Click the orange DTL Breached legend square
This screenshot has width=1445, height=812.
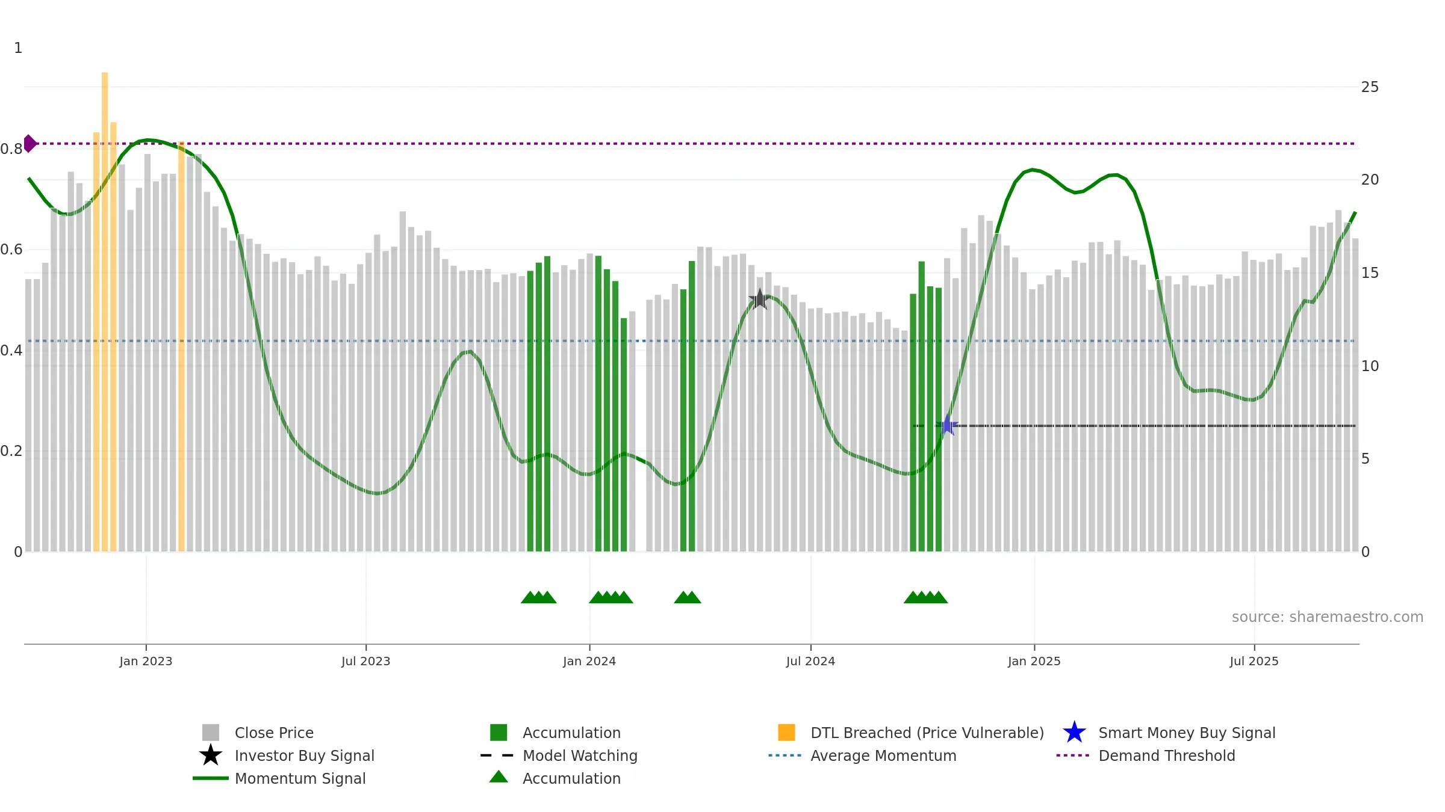click(786, 733)
